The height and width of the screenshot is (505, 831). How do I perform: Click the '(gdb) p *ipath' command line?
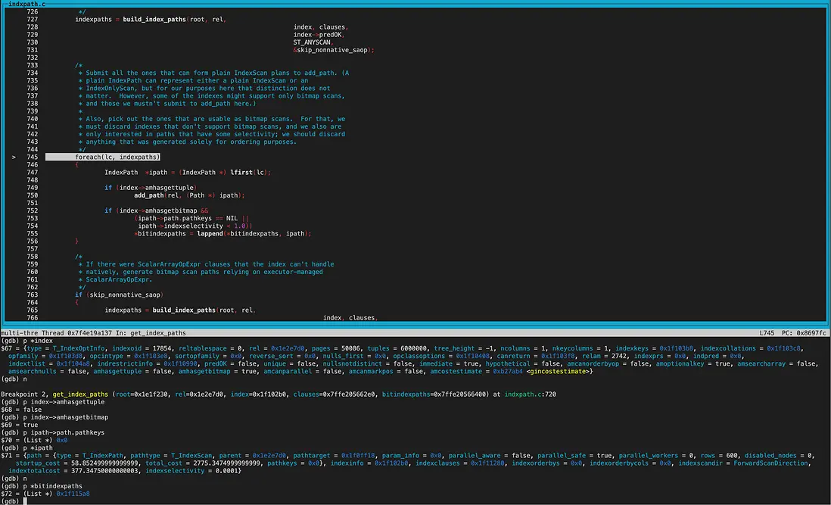(x=26, y=447)
